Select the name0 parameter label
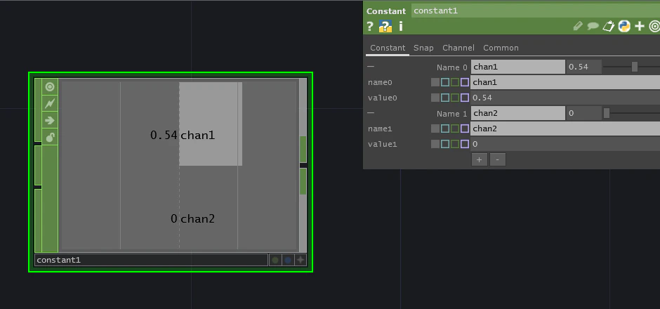Screen dimensions: 660x309 [380, 82]
